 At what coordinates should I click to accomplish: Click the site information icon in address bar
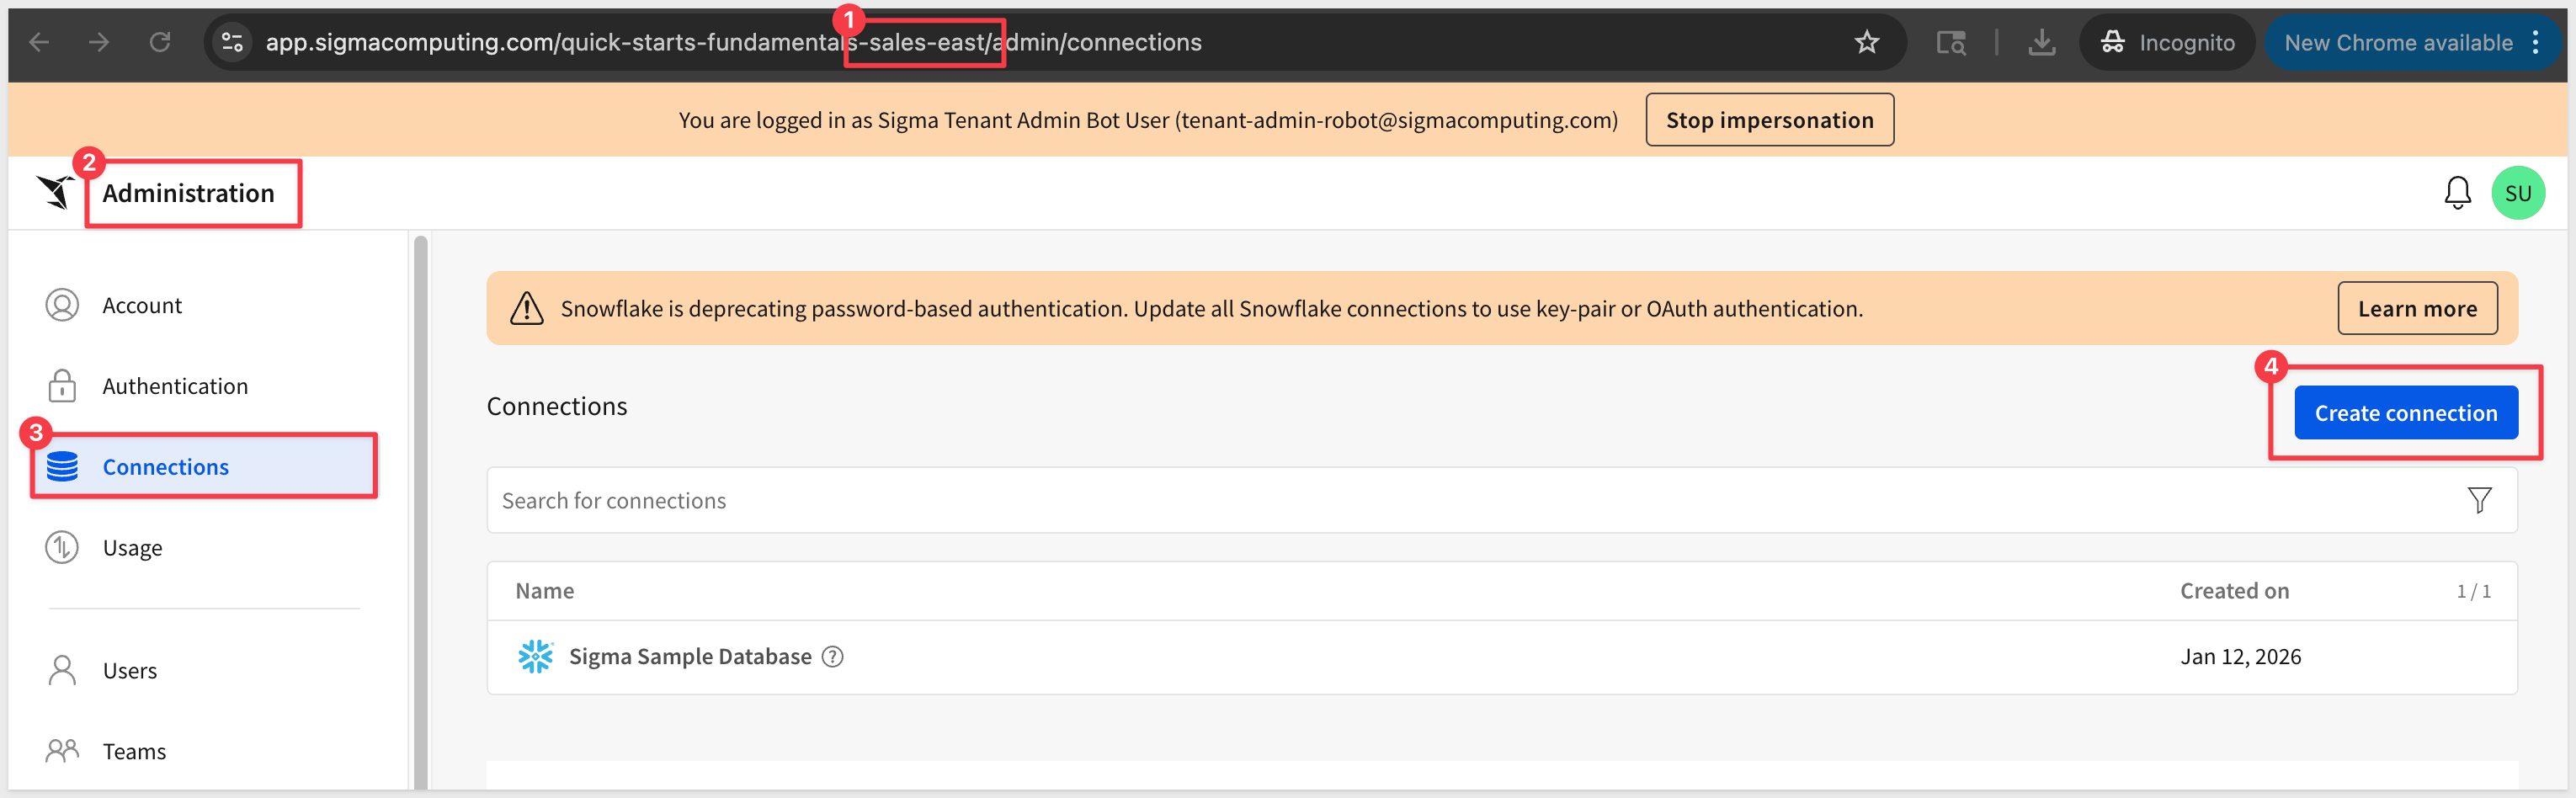click(x=232, y=42)
